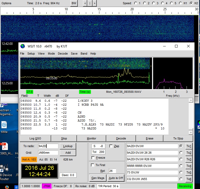Enable the Tx First checkbox
200x189 pixels.
coord(92,165)
